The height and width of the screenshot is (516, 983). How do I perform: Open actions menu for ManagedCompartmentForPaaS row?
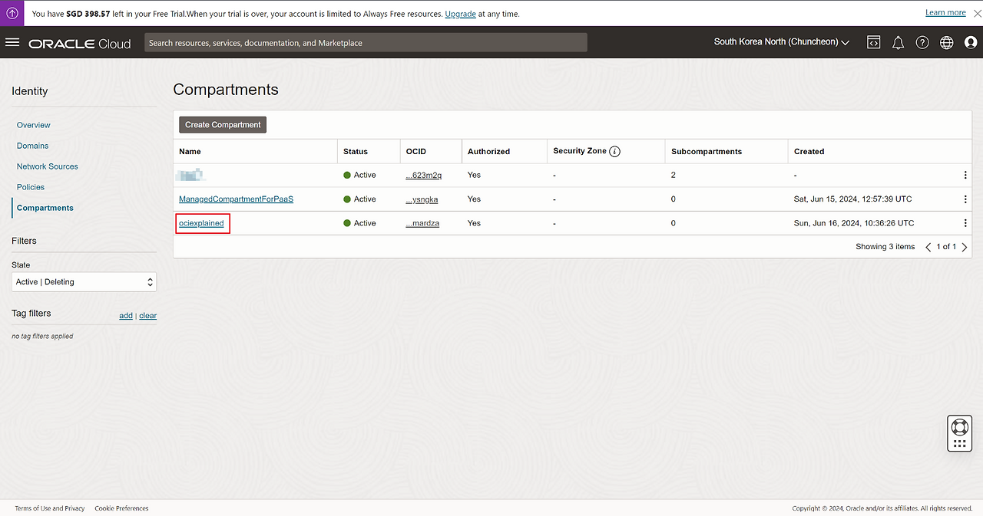965,199
